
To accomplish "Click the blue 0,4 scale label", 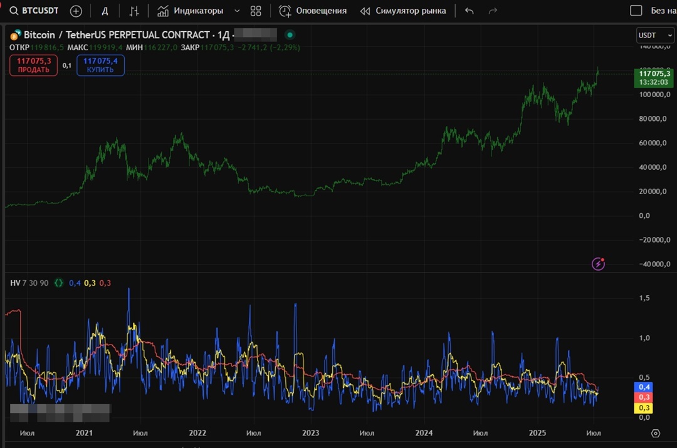I will (643, 387).
